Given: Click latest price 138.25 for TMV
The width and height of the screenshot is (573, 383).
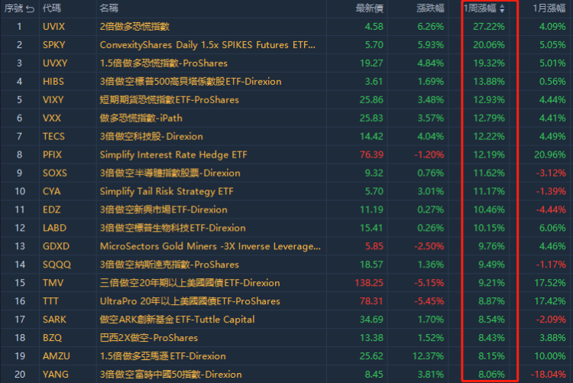Looking at the screenshot, I should [x=369, y=283].
